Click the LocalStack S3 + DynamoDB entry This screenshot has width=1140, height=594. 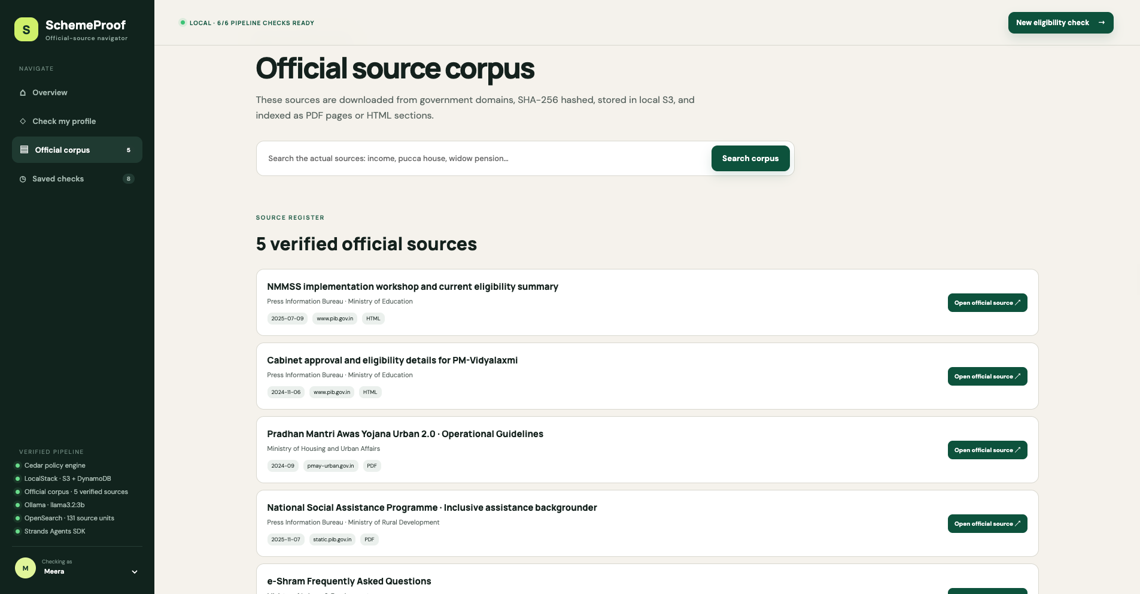[68, 478]
